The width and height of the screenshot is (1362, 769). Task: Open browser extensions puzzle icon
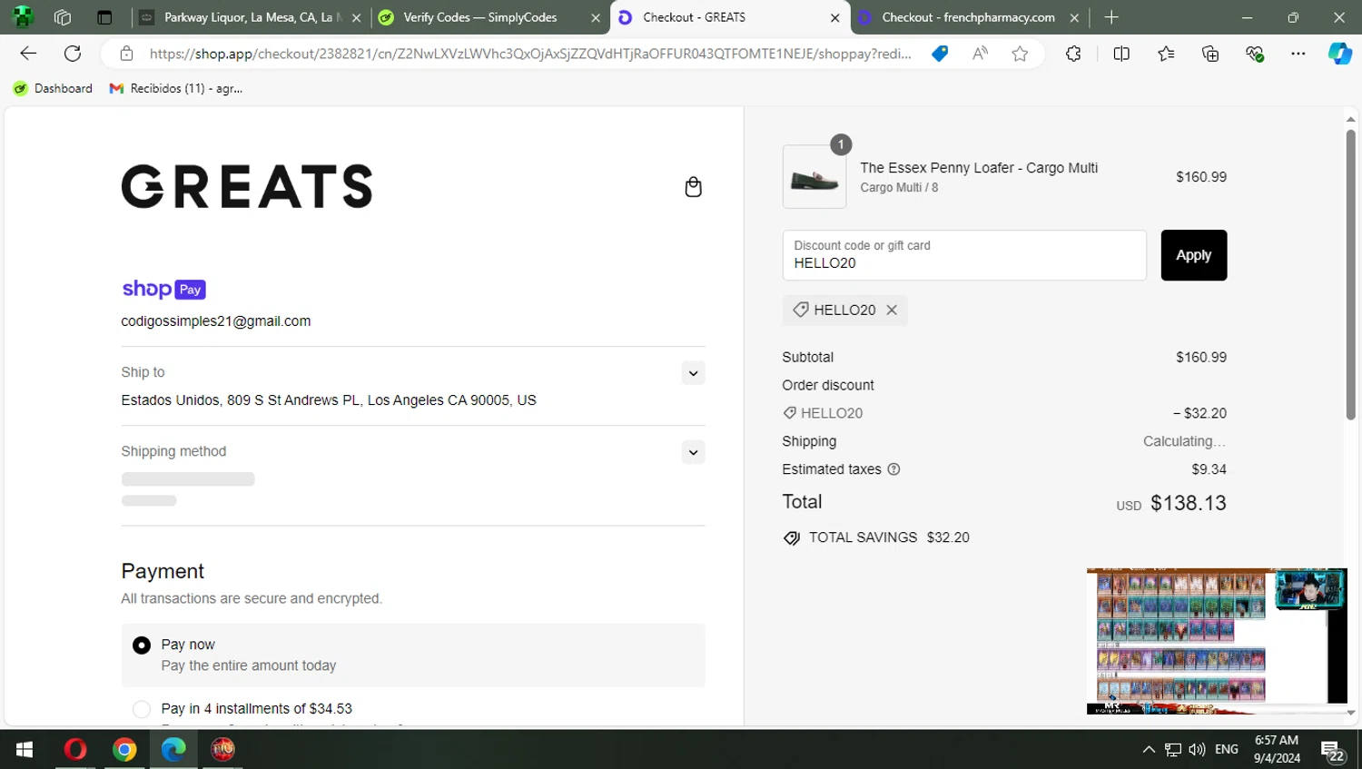[x=1073, y=54]
